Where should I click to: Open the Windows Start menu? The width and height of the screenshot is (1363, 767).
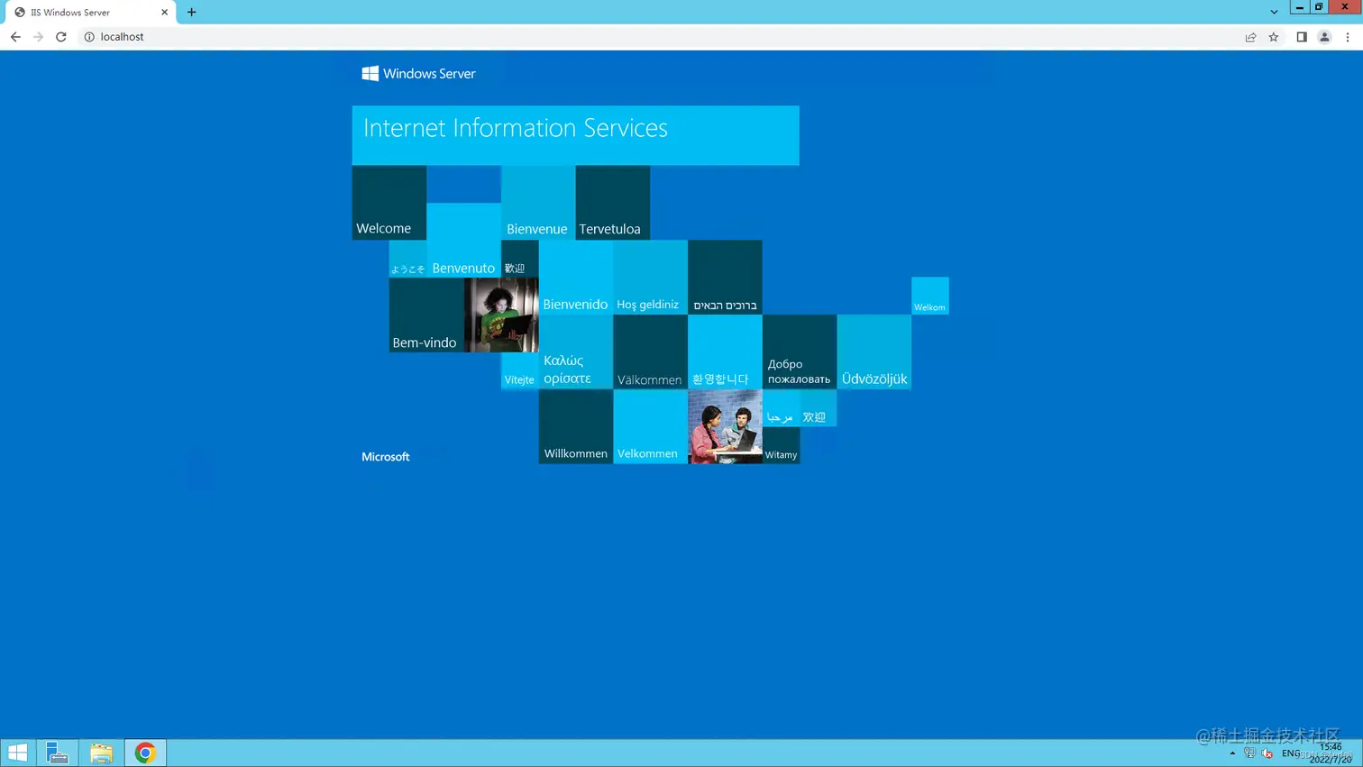[17, 753]
